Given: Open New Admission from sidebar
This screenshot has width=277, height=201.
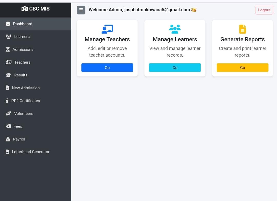Looking at the screenshot, I should tap(26, 88).
